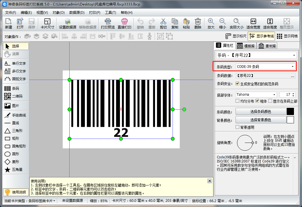Click the 使用说明 help button

point(16,192)
